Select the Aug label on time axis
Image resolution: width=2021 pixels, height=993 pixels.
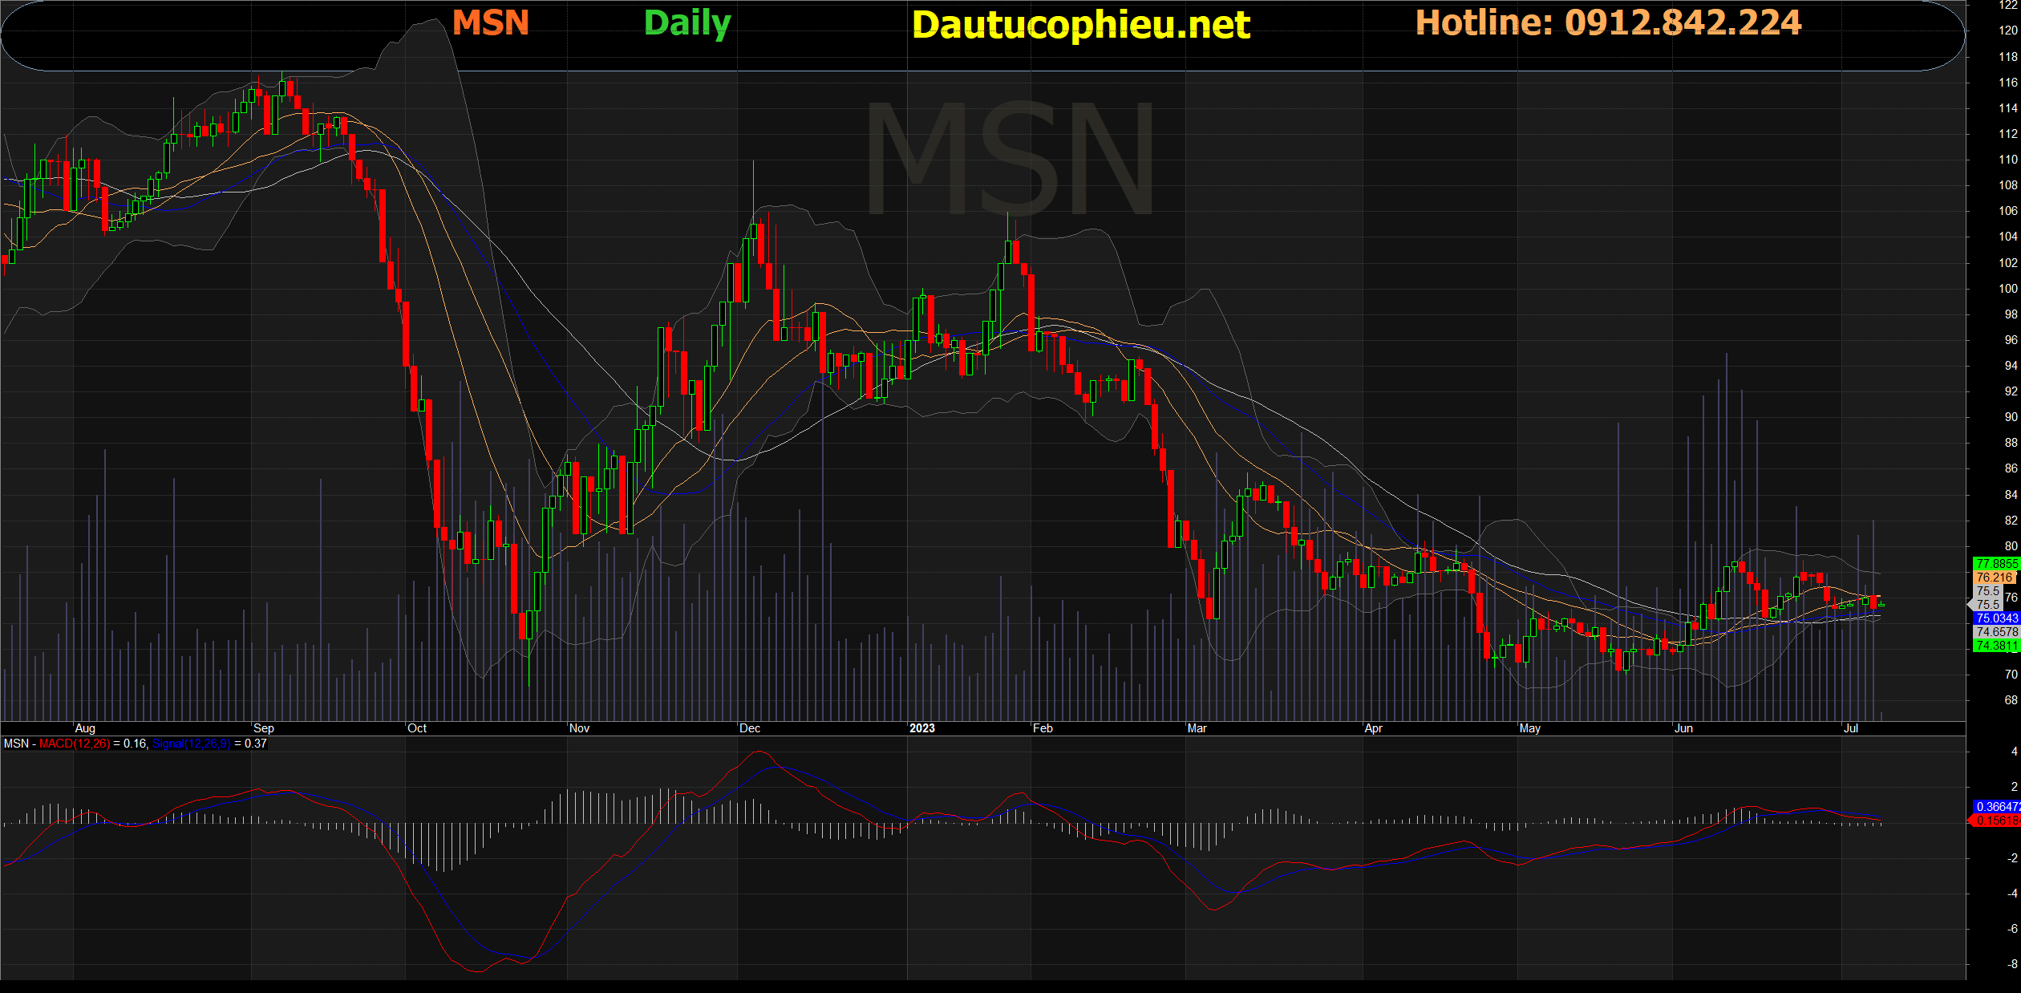[x=85, y=728]
